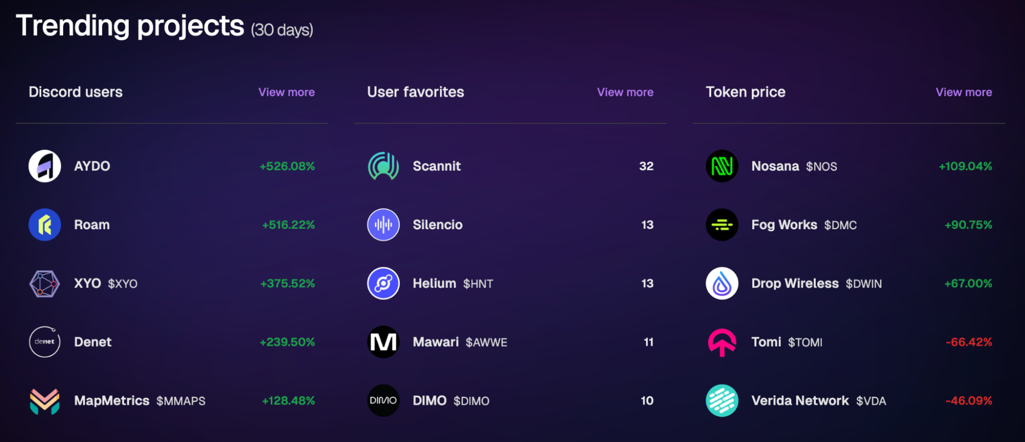Open the Nosana green logo
This screenshot has height=442, width=1025.
pyautogui.click(x=722, y=166)
